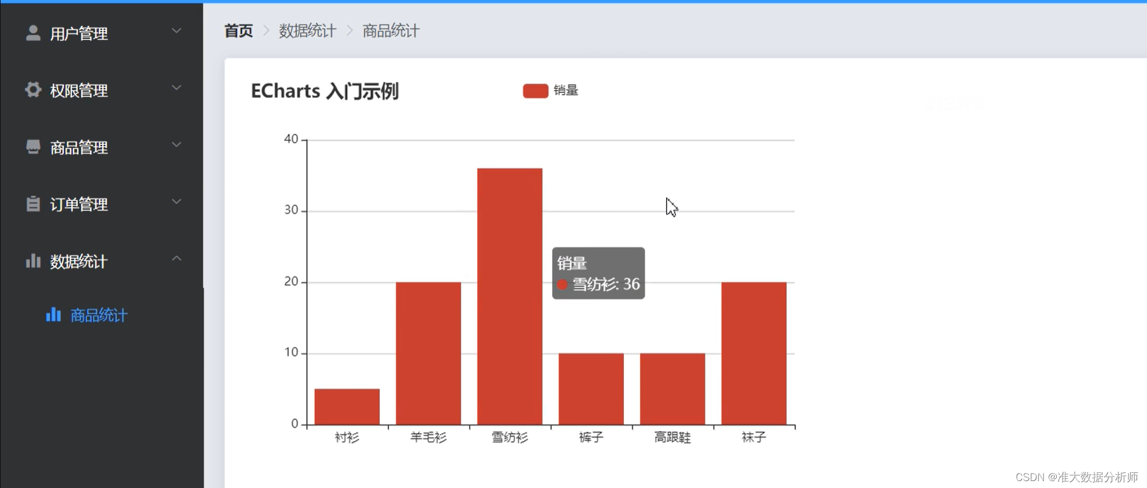Click the 羊毛衫 x-axis label
This screenshot has width=1147, height=488.
click(x=428, y=437)
